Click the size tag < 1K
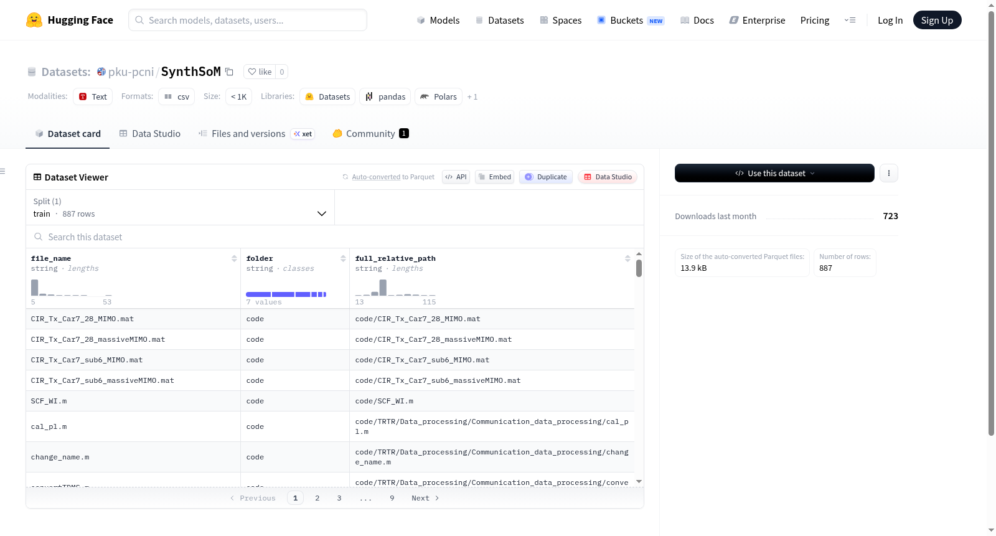The image size is (996, 536). [x=239, y=96]
